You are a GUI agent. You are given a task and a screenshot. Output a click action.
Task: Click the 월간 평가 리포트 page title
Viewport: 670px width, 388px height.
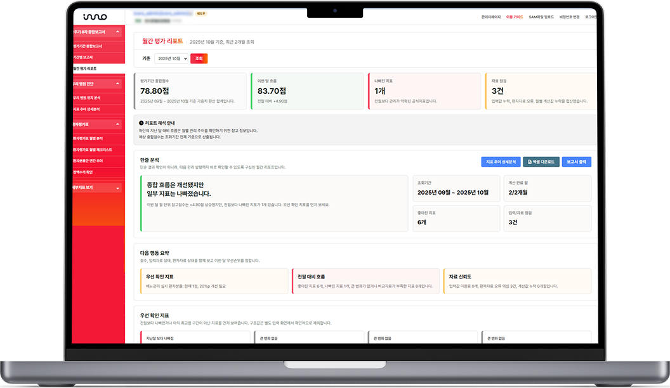[x=162, y=41]
